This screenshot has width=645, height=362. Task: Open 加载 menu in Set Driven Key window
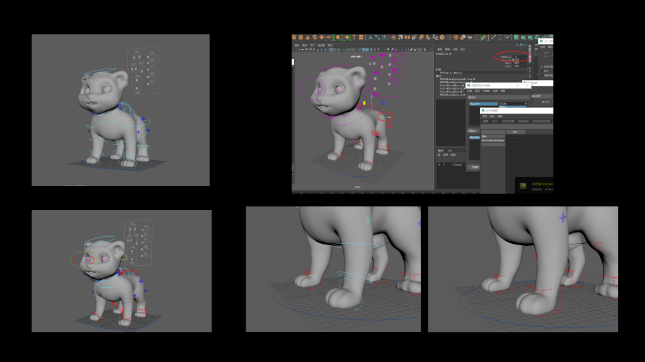tap(470, 90)
